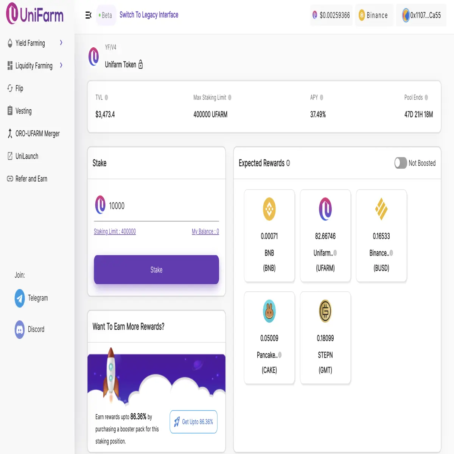Click the Max Staking Limit info icon
This screenshot has height=454, width=454.
point(230,98)
